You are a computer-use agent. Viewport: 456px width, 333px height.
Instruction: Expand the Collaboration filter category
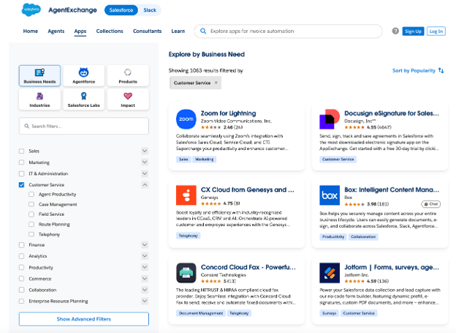tap(145, 290)
